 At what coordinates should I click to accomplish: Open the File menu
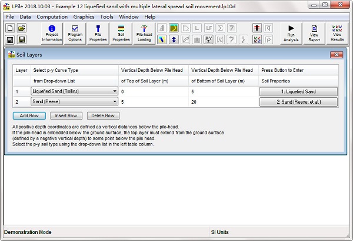[x=10, y=17]
